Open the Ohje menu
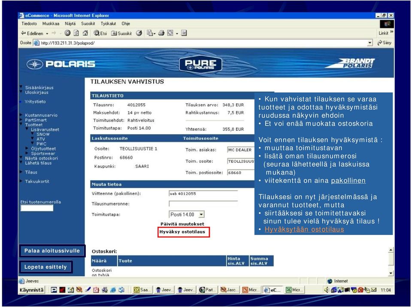The image size is (412, 307). (x=126, y=24)
